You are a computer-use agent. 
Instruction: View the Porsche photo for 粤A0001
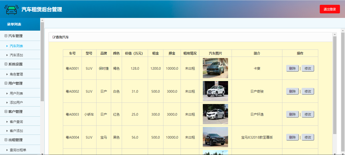pyautogui.click(x=215, y=68)
